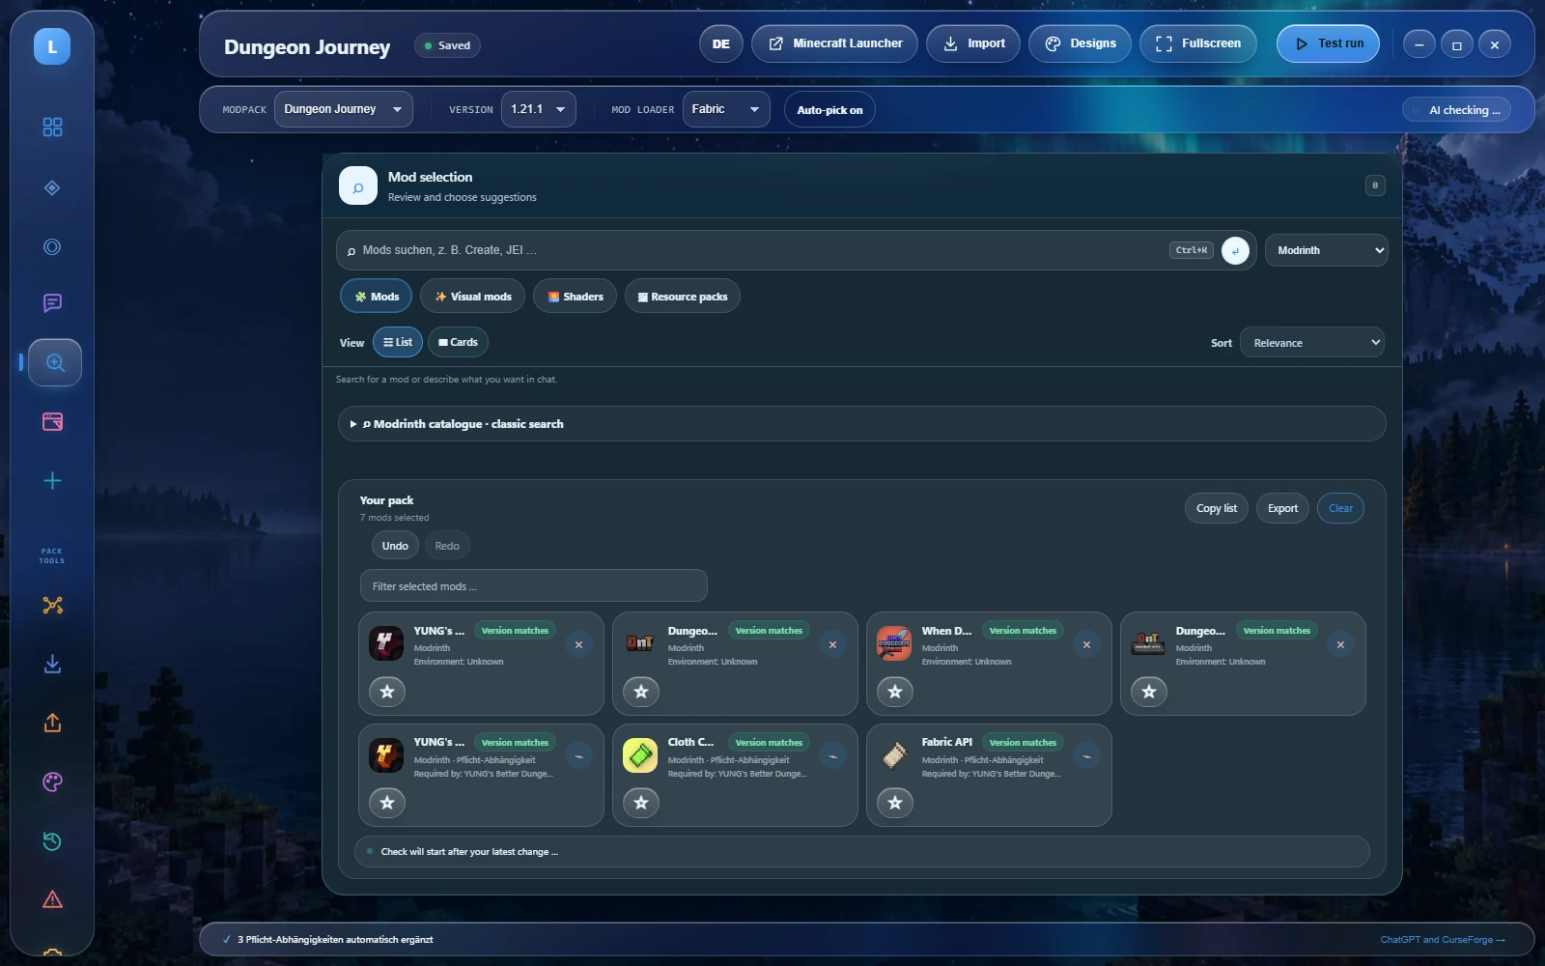The width and height of the screenshot is (1545, 966).
Task: Open the palette theme sidebar icon
Action: (x=52, y=782)
